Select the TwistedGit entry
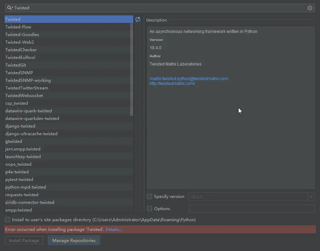The height and width of the screenshot is (251, 320). [x=69, y=65]
